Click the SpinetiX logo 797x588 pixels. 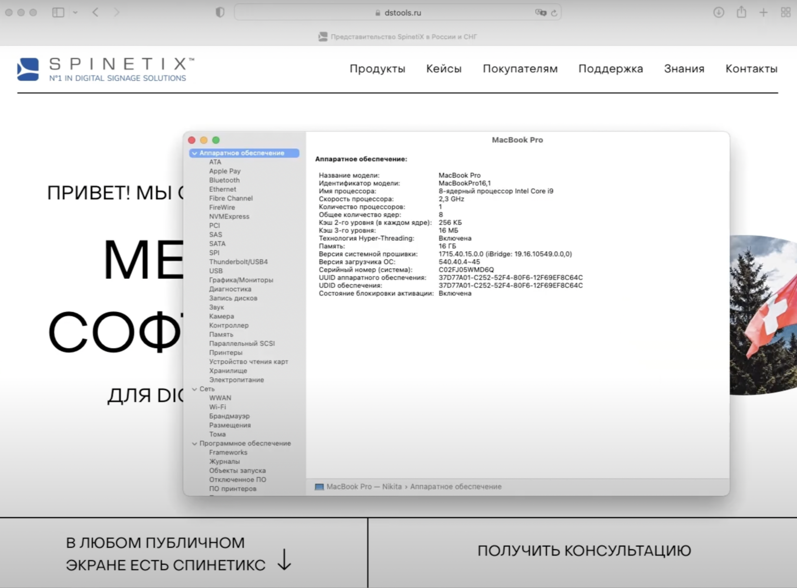[106, 69]
